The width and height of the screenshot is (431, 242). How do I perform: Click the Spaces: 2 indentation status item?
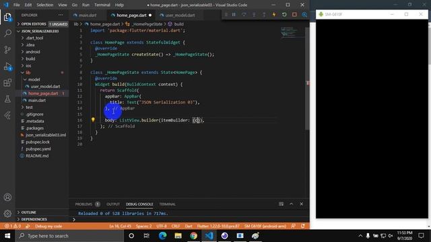point(143,226)
